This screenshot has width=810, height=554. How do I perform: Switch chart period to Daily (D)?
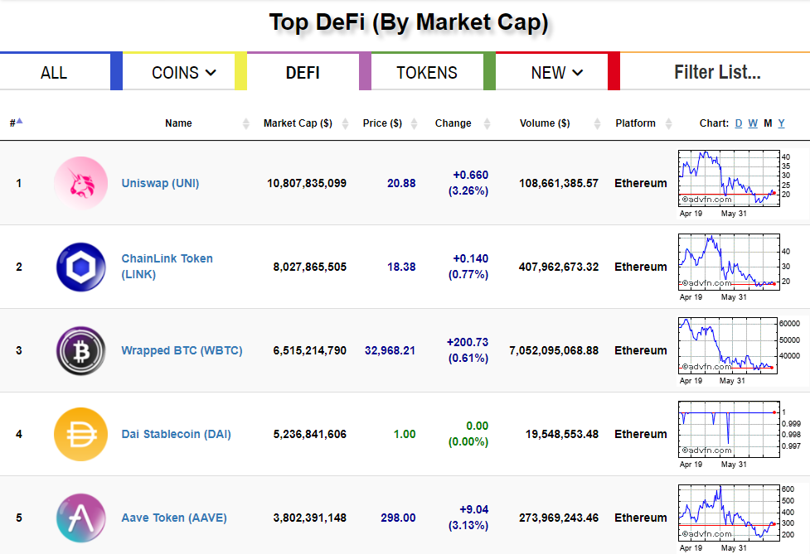739,123
